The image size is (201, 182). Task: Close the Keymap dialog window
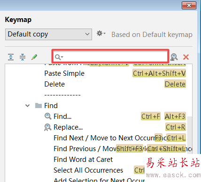[x=189, y=6]
